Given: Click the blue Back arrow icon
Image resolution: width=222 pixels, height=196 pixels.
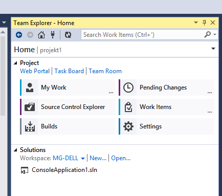Looking at the screenshot, I should [x=19, y=35].
